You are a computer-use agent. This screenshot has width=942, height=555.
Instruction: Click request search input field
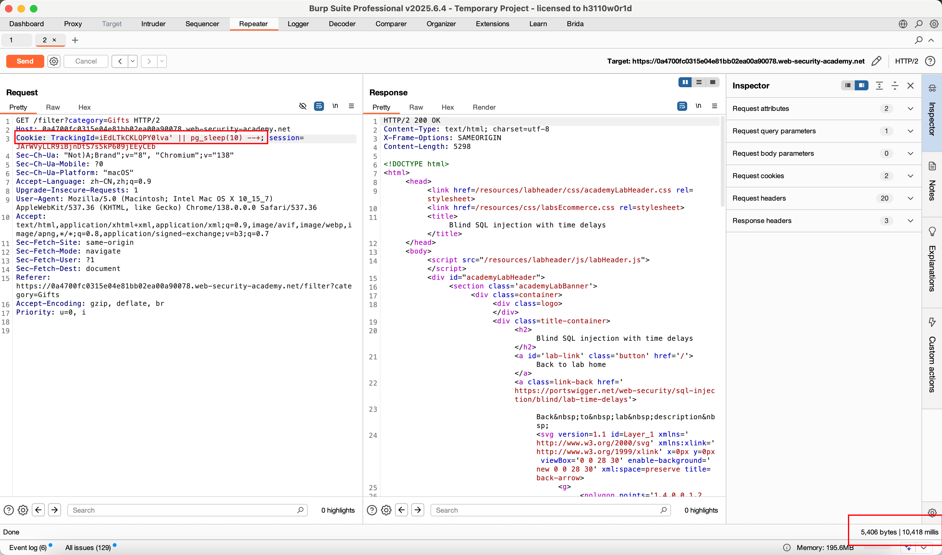click(187, 510)
